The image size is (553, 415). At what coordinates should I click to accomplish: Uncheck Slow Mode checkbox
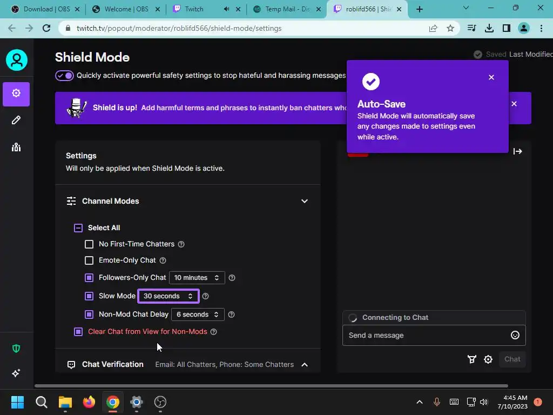pos(89,296)
